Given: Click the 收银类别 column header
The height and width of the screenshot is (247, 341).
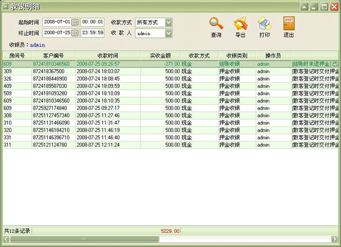Looking at the screenshot, I should pyautogui.click(x=235, y=56).
